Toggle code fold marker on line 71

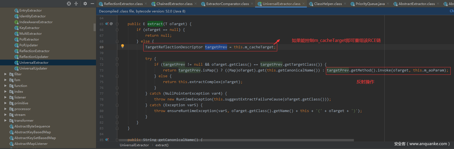(x=117, y=59)
